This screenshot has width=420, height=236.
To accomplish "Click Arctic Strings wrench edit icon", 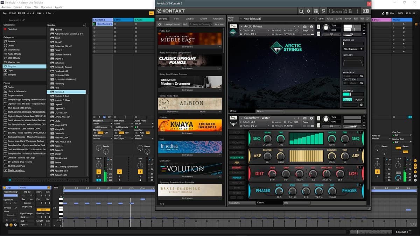I will (x=232, y=26).
